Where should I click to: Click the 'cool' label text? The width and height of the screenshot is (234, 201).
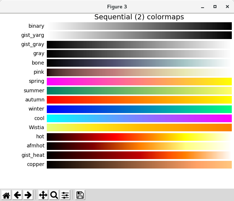point(39,118)
